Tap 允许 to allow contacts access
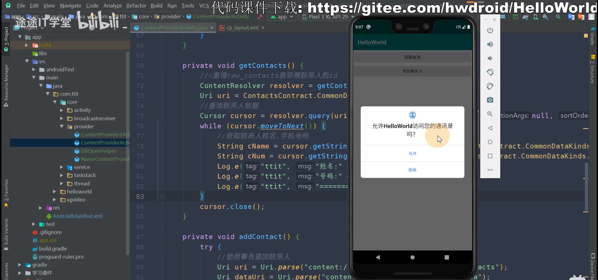The height and width of the screenshot is (280, 598). coord(412,153)
